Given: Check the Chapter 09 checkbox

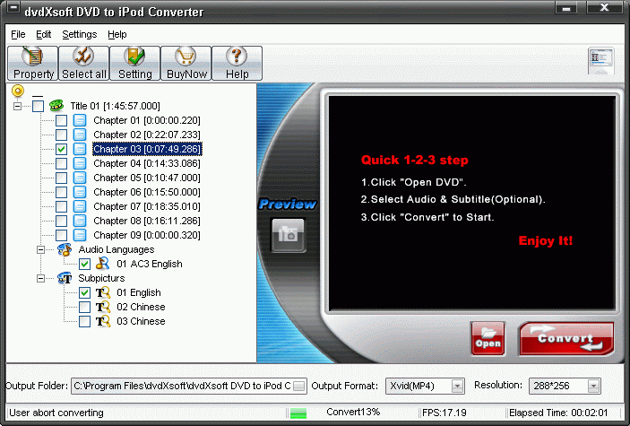Looking at the screenshot, I should click(x=61, y=235).
